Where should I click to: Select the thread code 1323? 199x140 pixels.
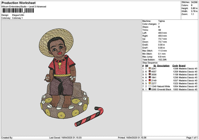click(x=175, y=84)
